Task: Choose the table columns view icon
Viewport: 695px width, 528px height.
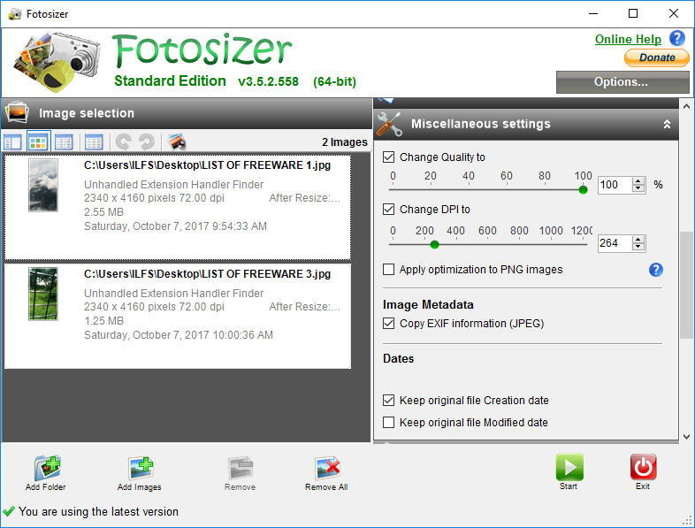Action: point(94,142)
